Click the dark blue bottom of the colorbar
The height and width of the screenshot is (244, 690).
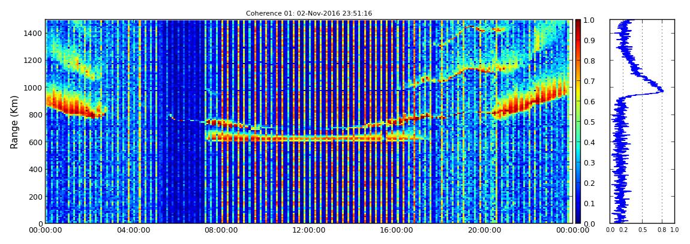(578, 219)
